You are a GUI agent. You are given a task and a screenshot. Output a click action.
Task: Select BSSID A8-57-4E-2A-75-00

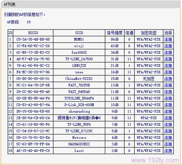33,59
